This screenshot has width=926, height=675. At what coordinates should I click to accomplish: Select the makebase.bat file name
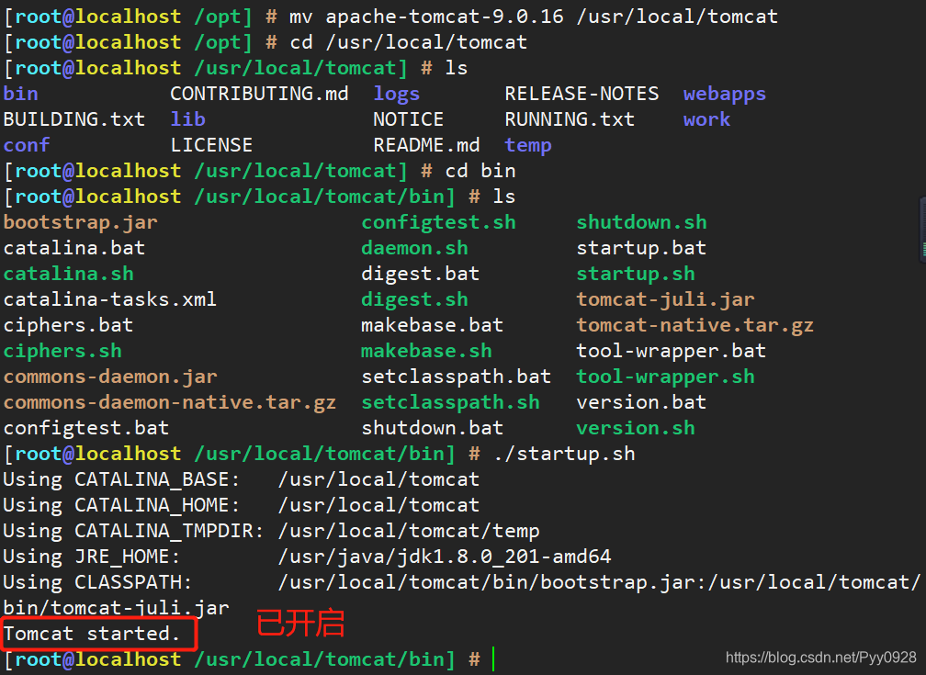tap(433, 325)
